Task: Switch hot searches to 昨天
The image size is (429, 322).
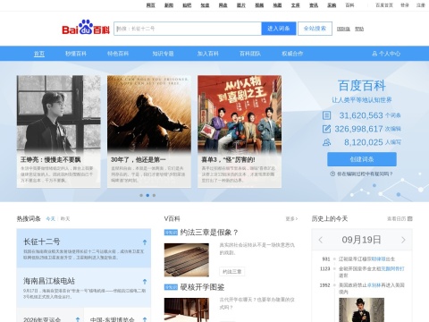Action: (x=65, y=218)
